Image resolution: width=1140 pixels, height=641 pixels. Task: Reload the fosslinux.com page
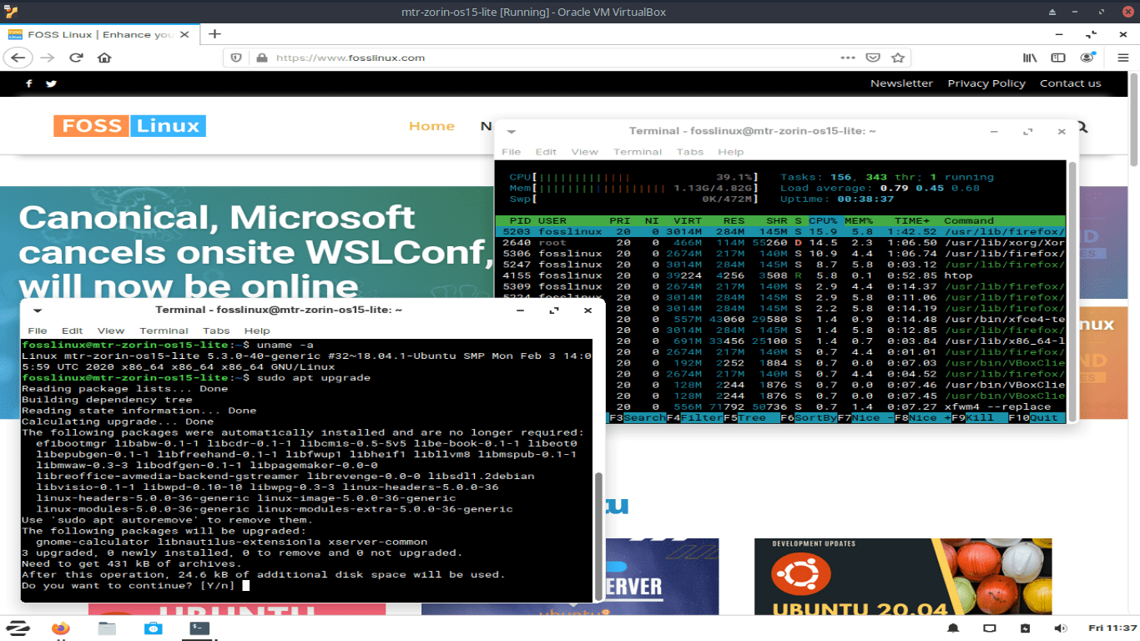coord(76,58)
